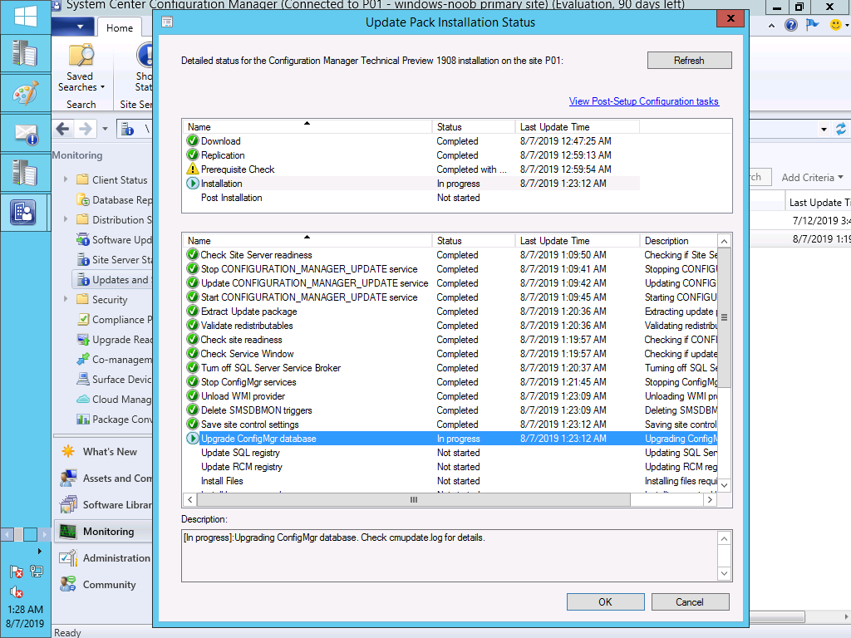851x638 pixels.
Task: Click the Refresh button
Action: pos(689,60)
